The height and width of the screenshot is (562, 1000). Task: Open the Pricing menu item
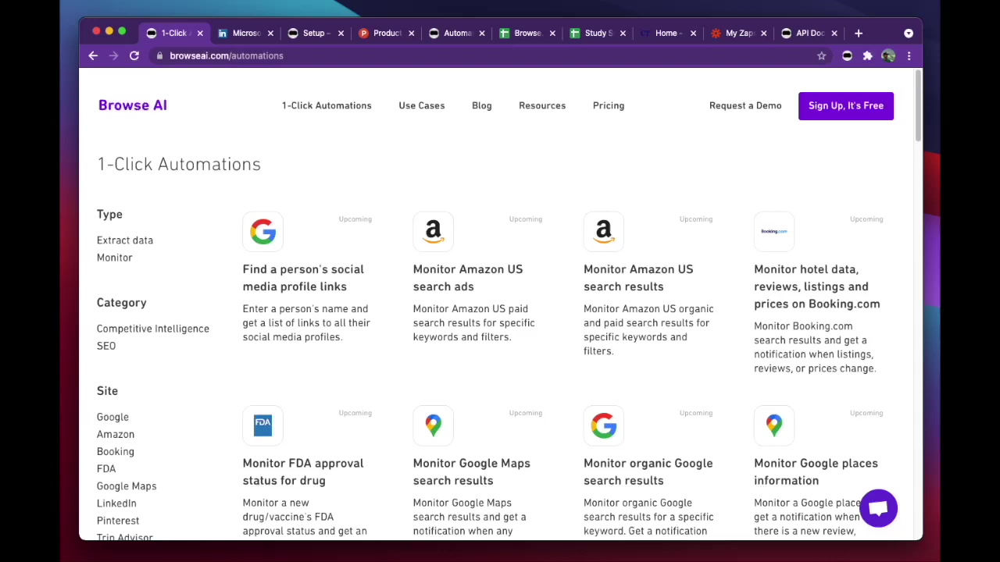click(608, 105)
